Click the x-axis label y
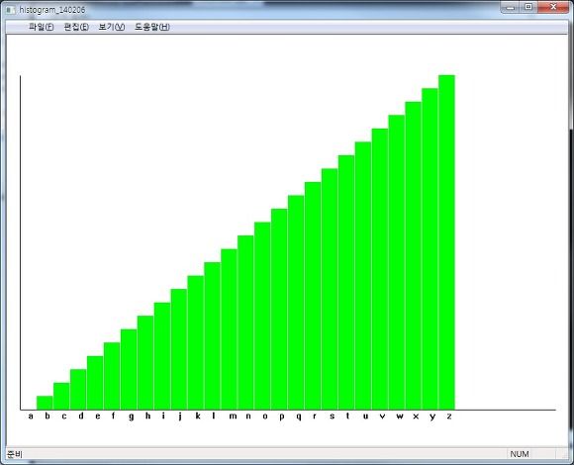Viewport: 574px width, 465px height. (x=432, y=417)
